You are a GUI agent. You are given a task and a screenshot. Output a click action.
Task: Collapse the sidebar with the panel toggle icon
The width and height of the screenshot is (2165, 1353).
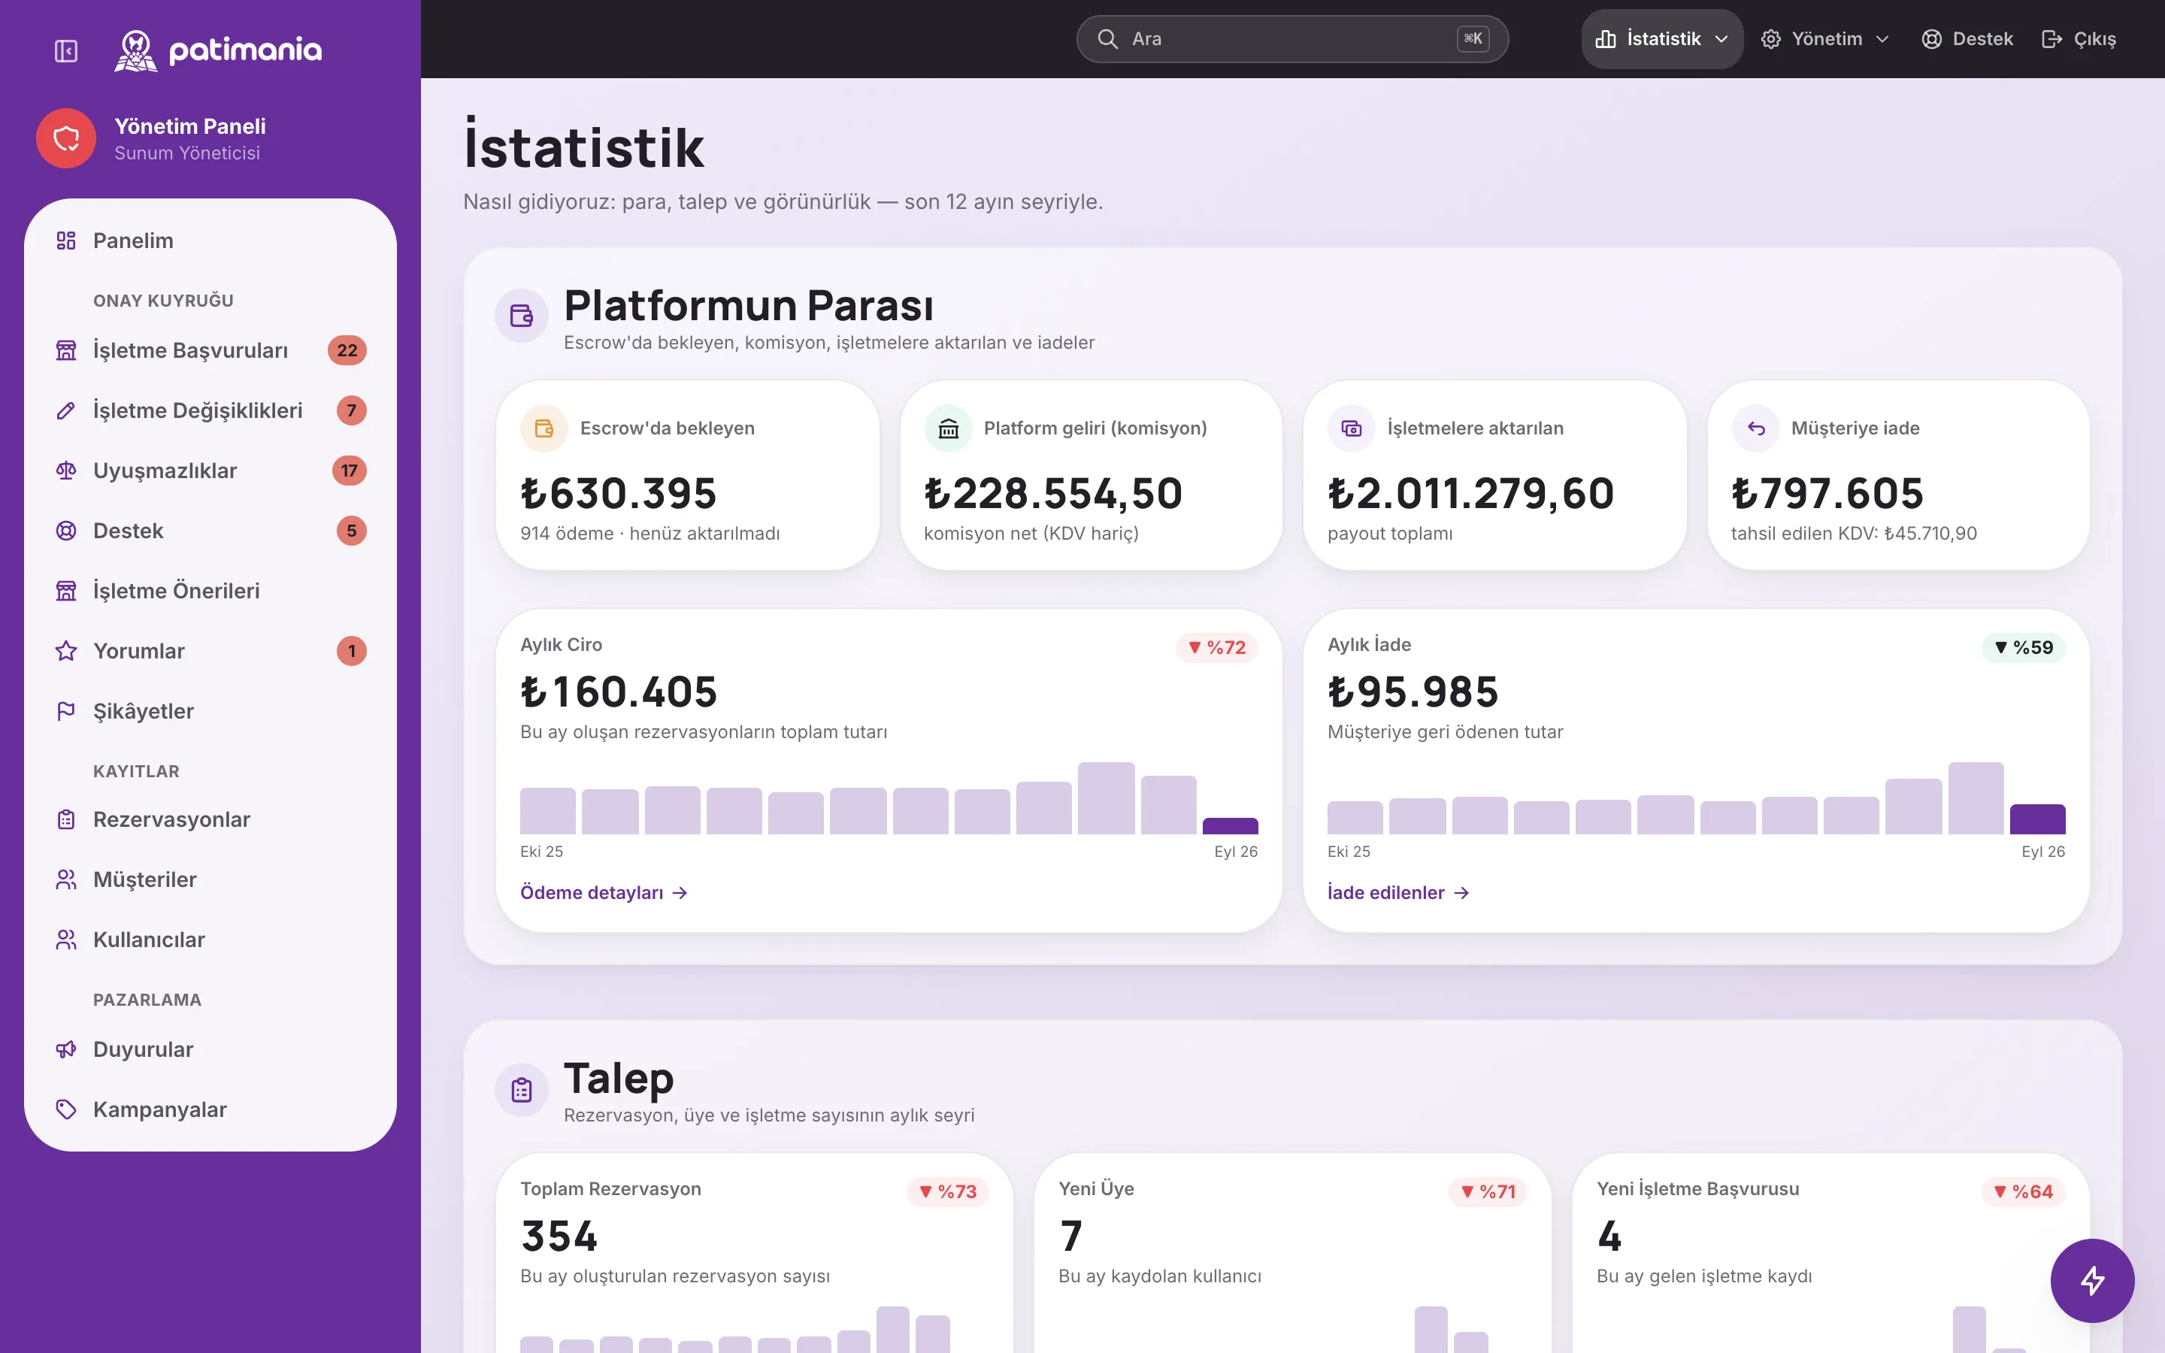pyautogui.click(x=66, y=51)
